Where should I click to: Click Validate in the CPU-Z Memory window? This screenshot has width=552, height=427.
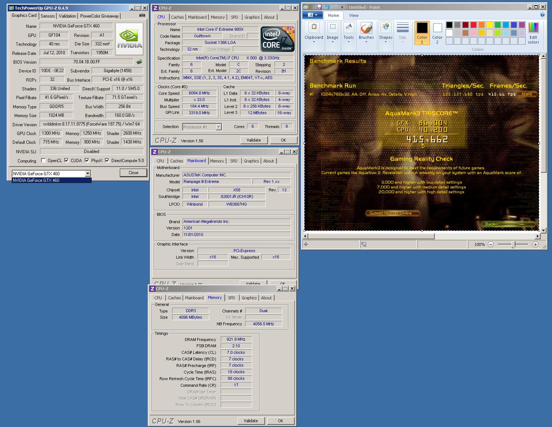point(251,421)
